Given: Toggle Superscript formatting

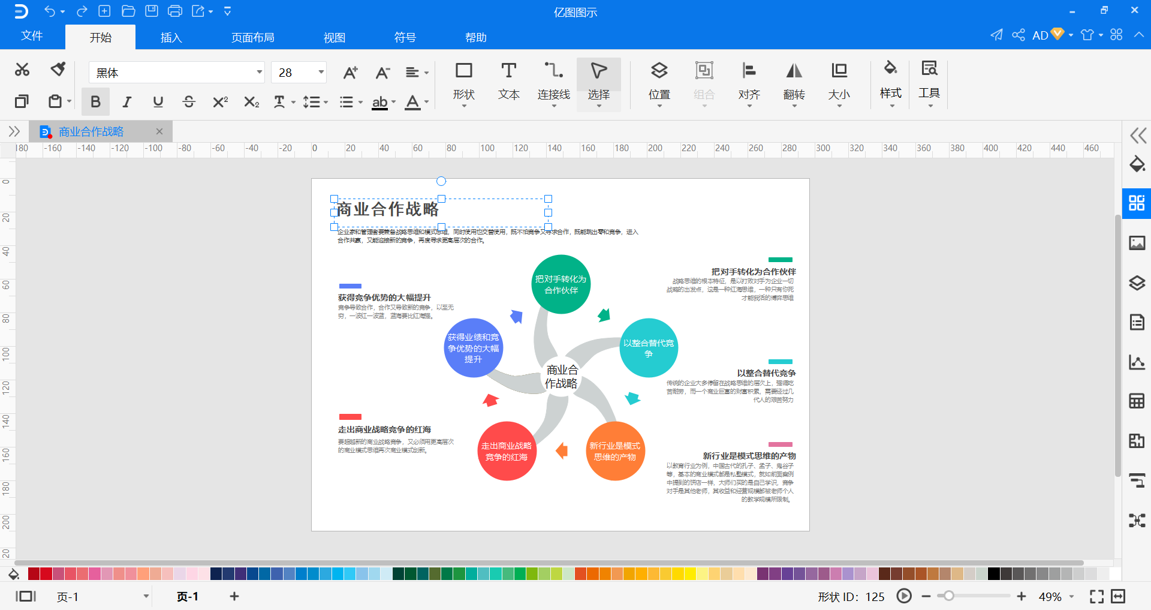Looking at the screenshot, I should (x=220, y=102).
